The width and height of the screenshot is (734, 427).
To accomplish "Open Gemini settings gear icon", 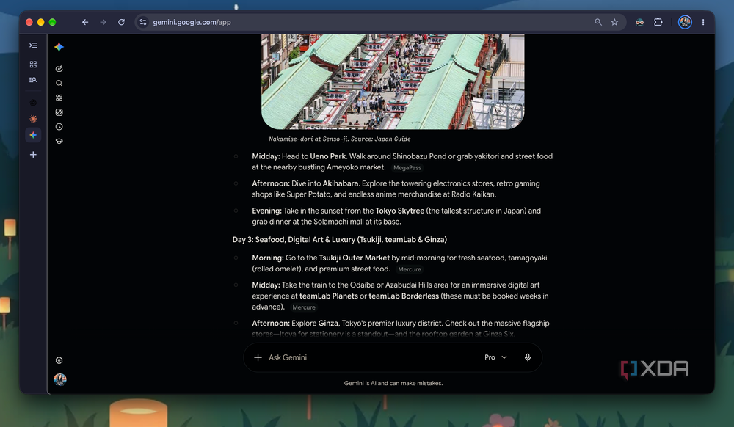I will point(59,360).
